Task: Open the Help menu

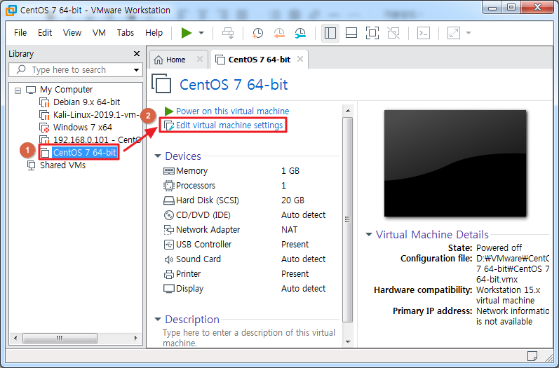Action: tap(154, 33)
